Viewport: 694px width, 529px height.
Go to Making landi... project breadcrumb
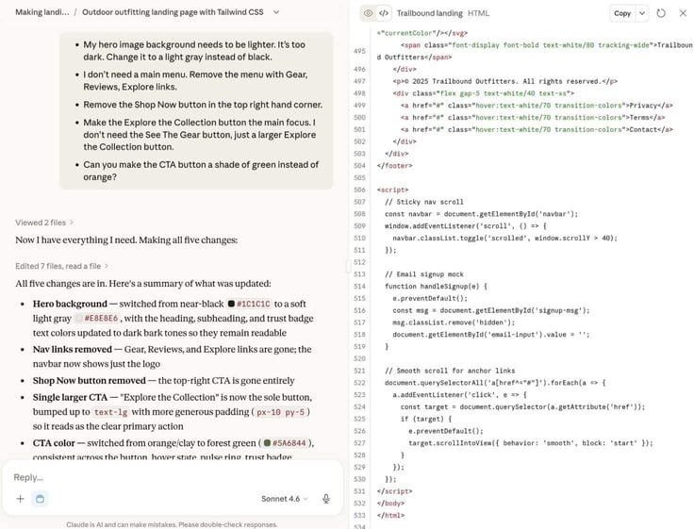(x=42, y=12)
